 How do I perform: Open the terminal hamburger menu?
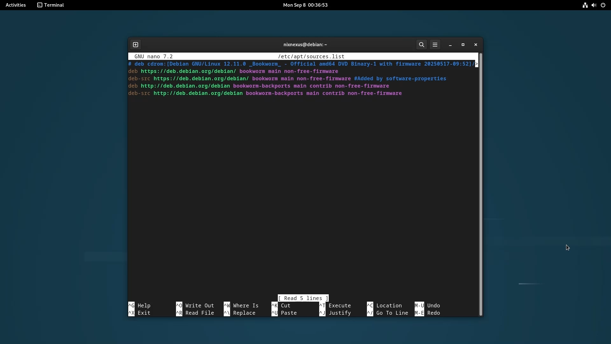click(435, 45)
